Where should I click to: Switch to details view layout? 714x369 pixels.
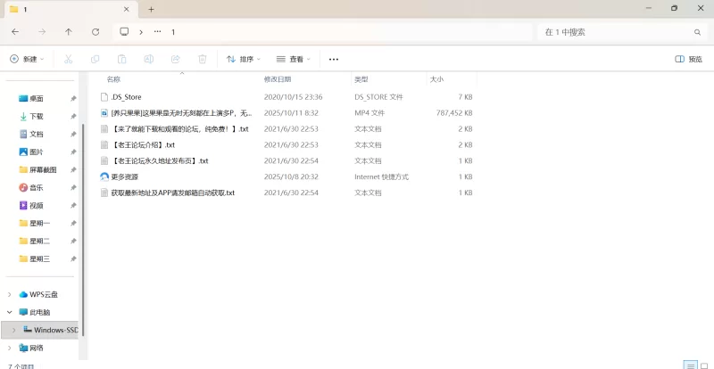point(689,365)
